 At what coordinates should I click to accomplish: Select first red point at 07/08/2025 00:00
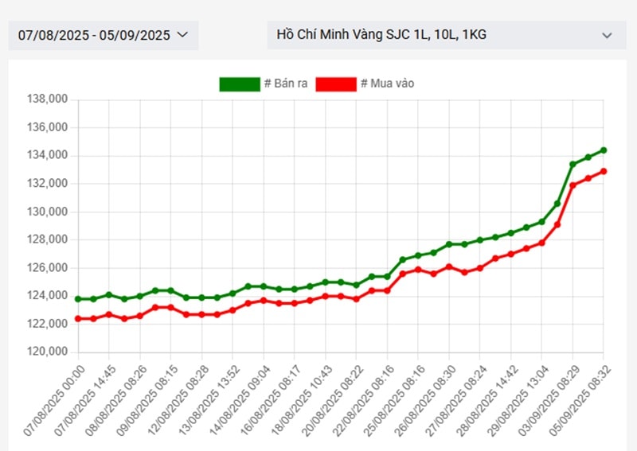click(x=78, y=318)
